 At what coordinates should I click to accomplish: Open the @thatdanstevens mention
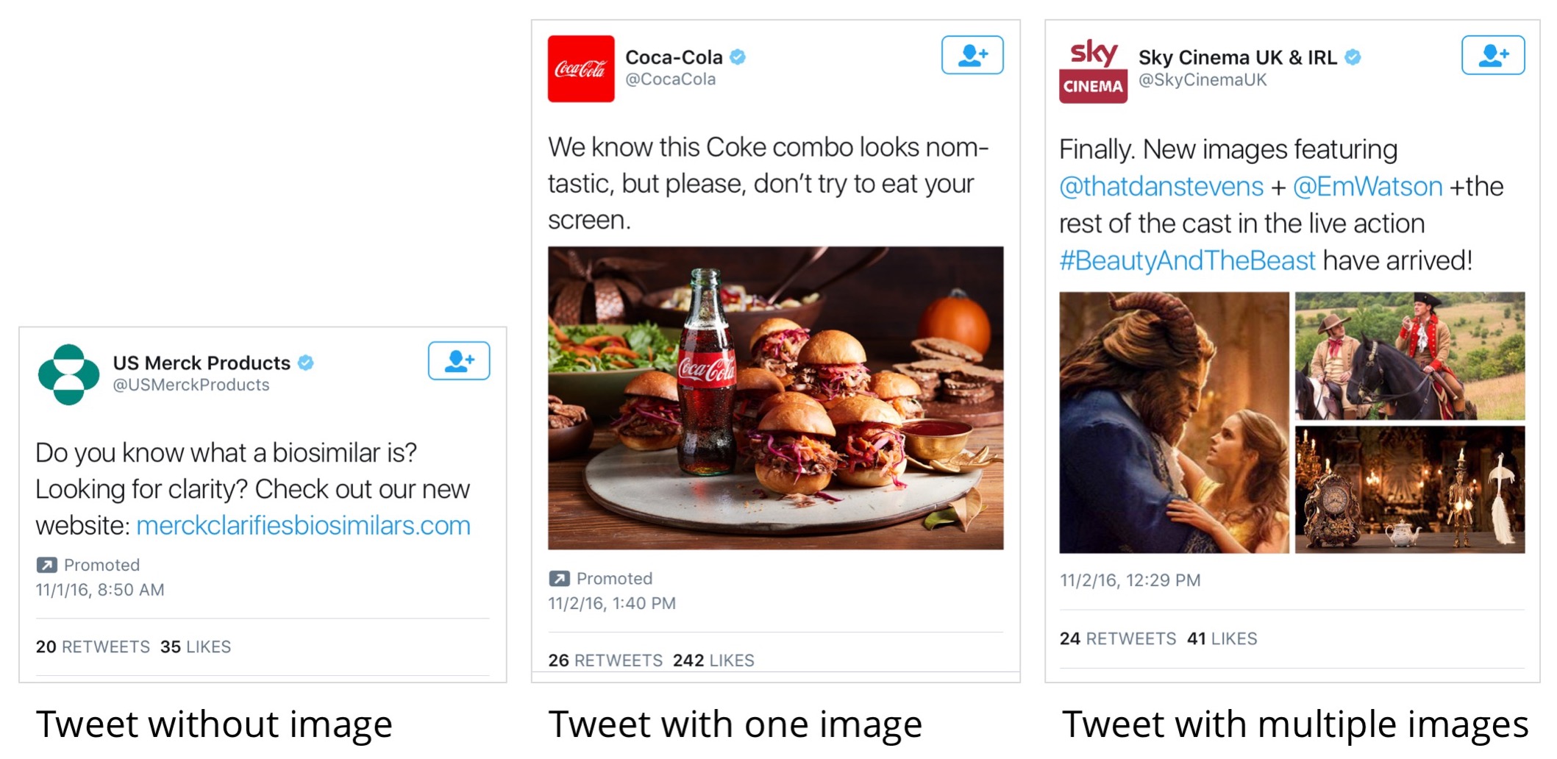(1161, 187)
